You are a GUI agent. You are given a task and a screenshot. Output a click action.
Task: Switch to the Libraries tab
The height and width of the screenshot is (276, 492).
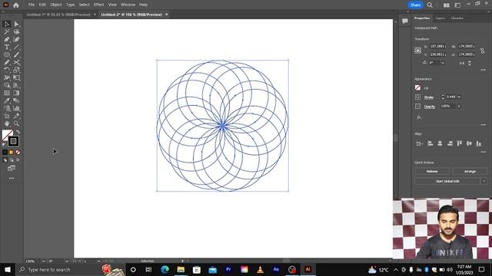pyautogui.click(x=457, y=18)
